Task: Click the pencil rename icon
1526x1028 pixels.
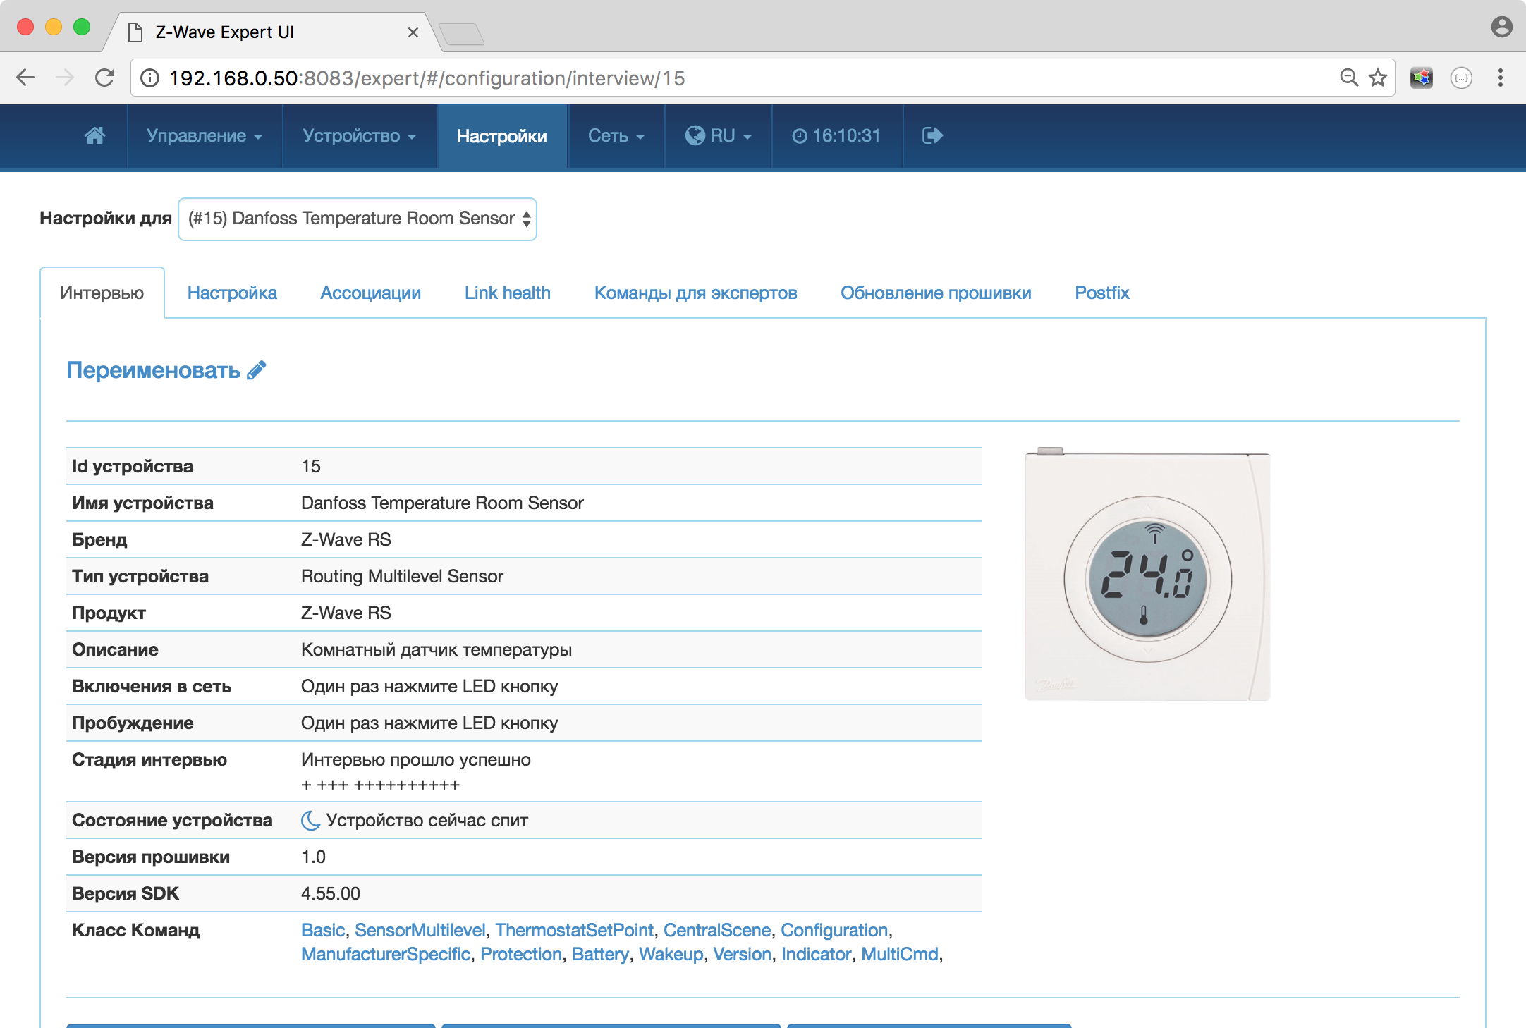Action: (257, 370)
